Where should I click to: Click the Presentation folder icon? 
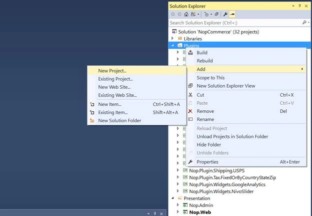click(x=180, y=198)
